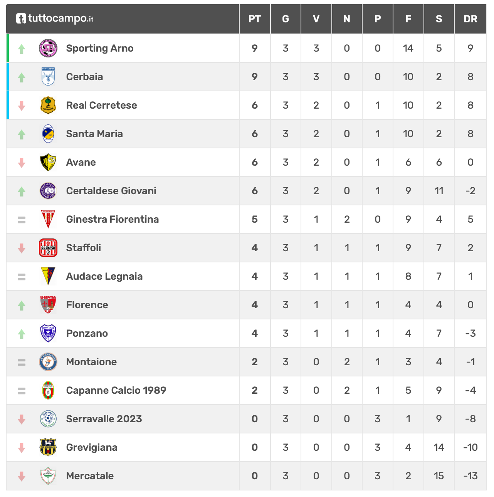Select the Audace Legnaia pennant crest
Image resolution: width=494 pixels, height=497 pixels.
[48, 276]
